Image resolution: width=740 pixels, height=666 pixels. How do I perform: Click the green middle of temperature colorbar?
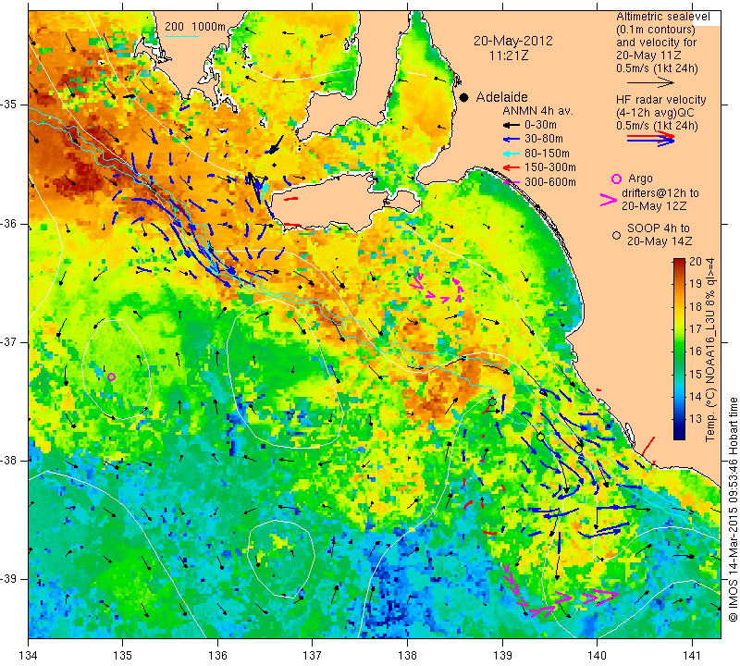point(679,350)
